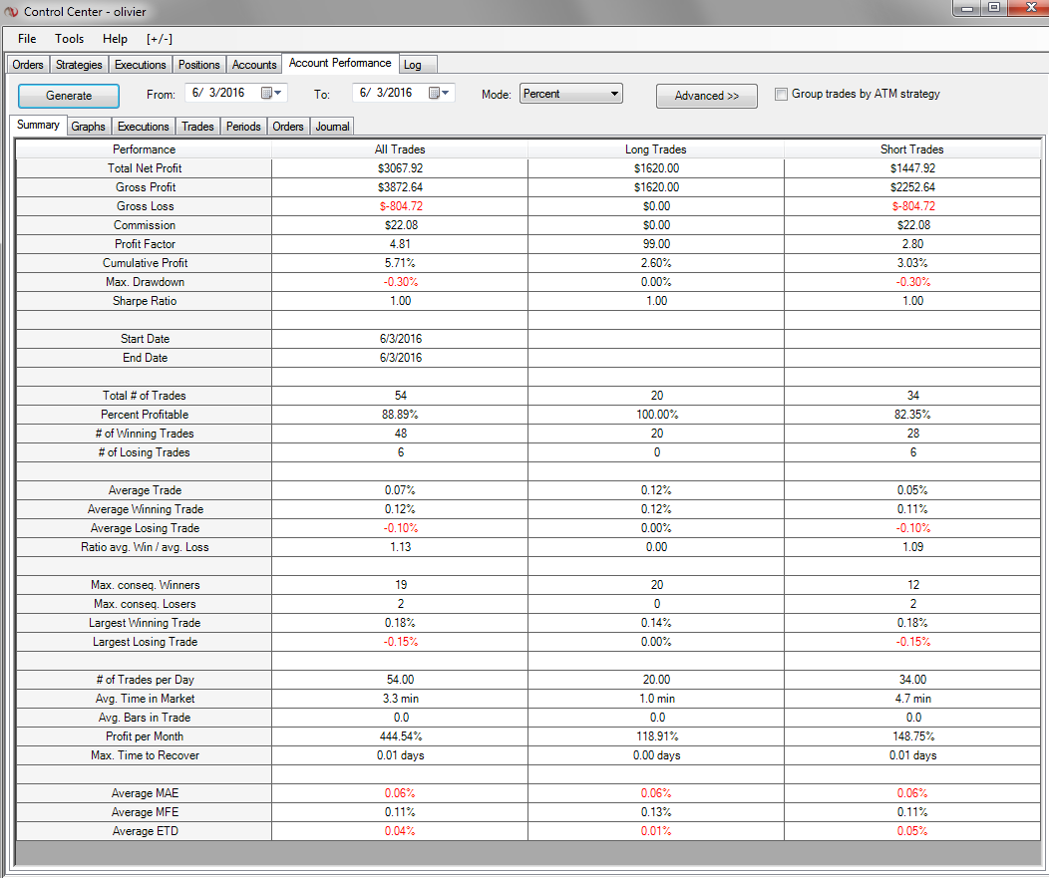1049x878 pixels.
Task: Switch to the Journal sub-tab
Action: 332,127
